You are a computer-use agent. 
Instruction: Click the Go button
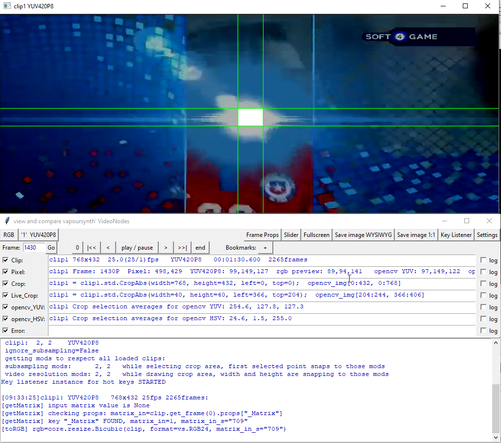pyautogui.click(x=51, y=248)
